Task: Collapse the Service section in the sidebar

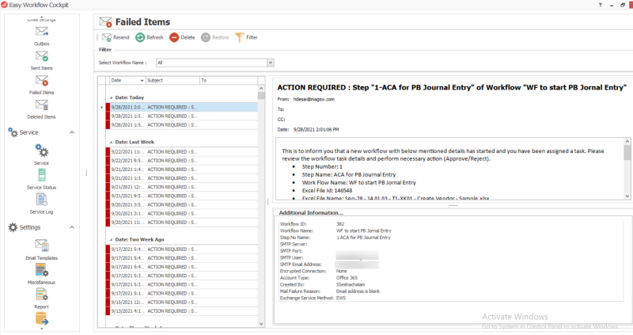Action: (72, 132)
